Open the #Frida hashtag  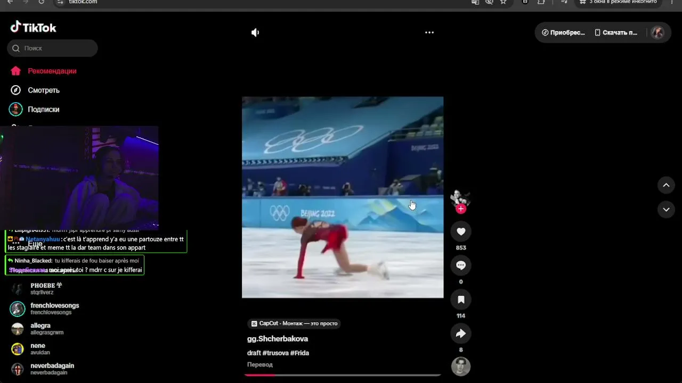point(299,353)
